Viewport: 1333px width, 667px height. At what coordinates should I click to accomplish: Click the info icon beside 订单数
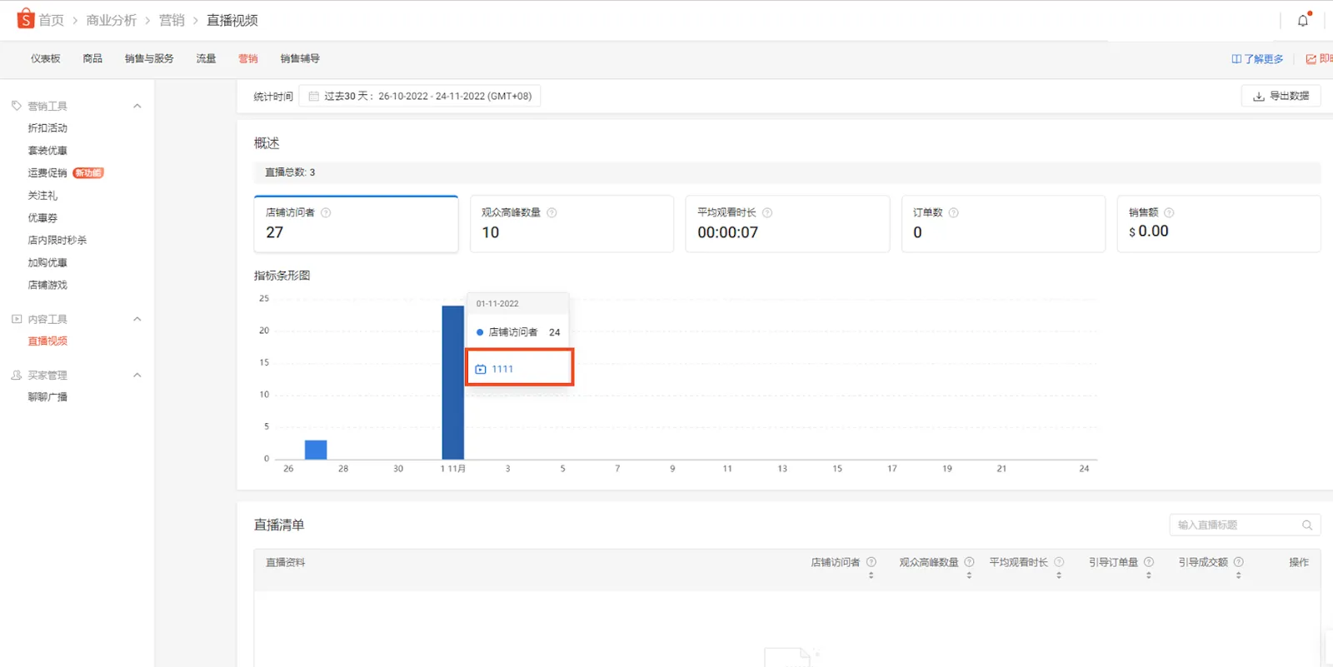pyautogui.click(x=954, y=212)
